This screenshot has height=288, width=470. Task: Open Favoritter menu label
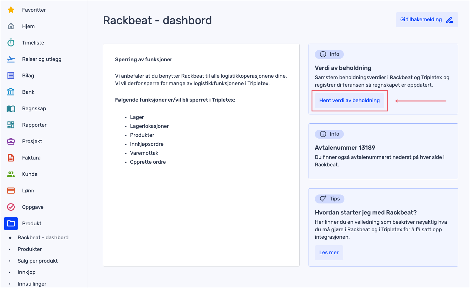(34, 10)
